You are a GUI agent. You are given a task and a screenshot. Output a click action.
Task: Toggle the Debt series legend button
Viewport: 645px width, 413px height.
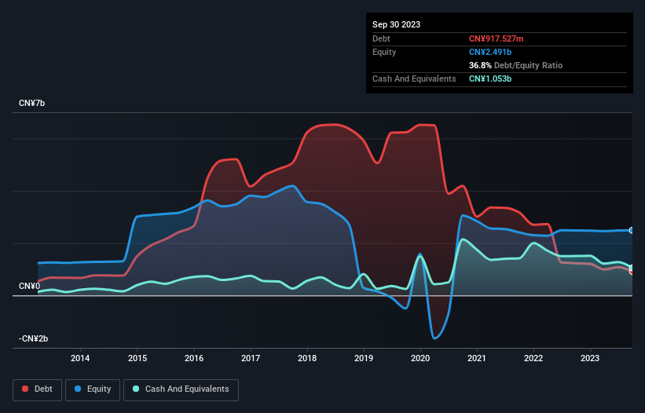point(38,389)
